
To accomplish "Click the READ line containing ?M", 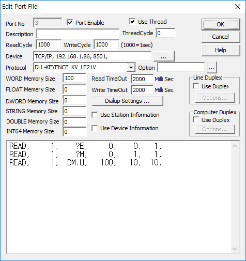I will [x=85, y=155].
